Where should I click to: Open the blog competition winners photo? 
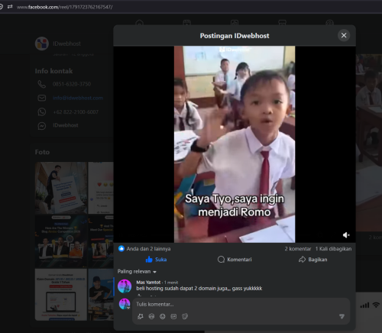tap(61, 241)
